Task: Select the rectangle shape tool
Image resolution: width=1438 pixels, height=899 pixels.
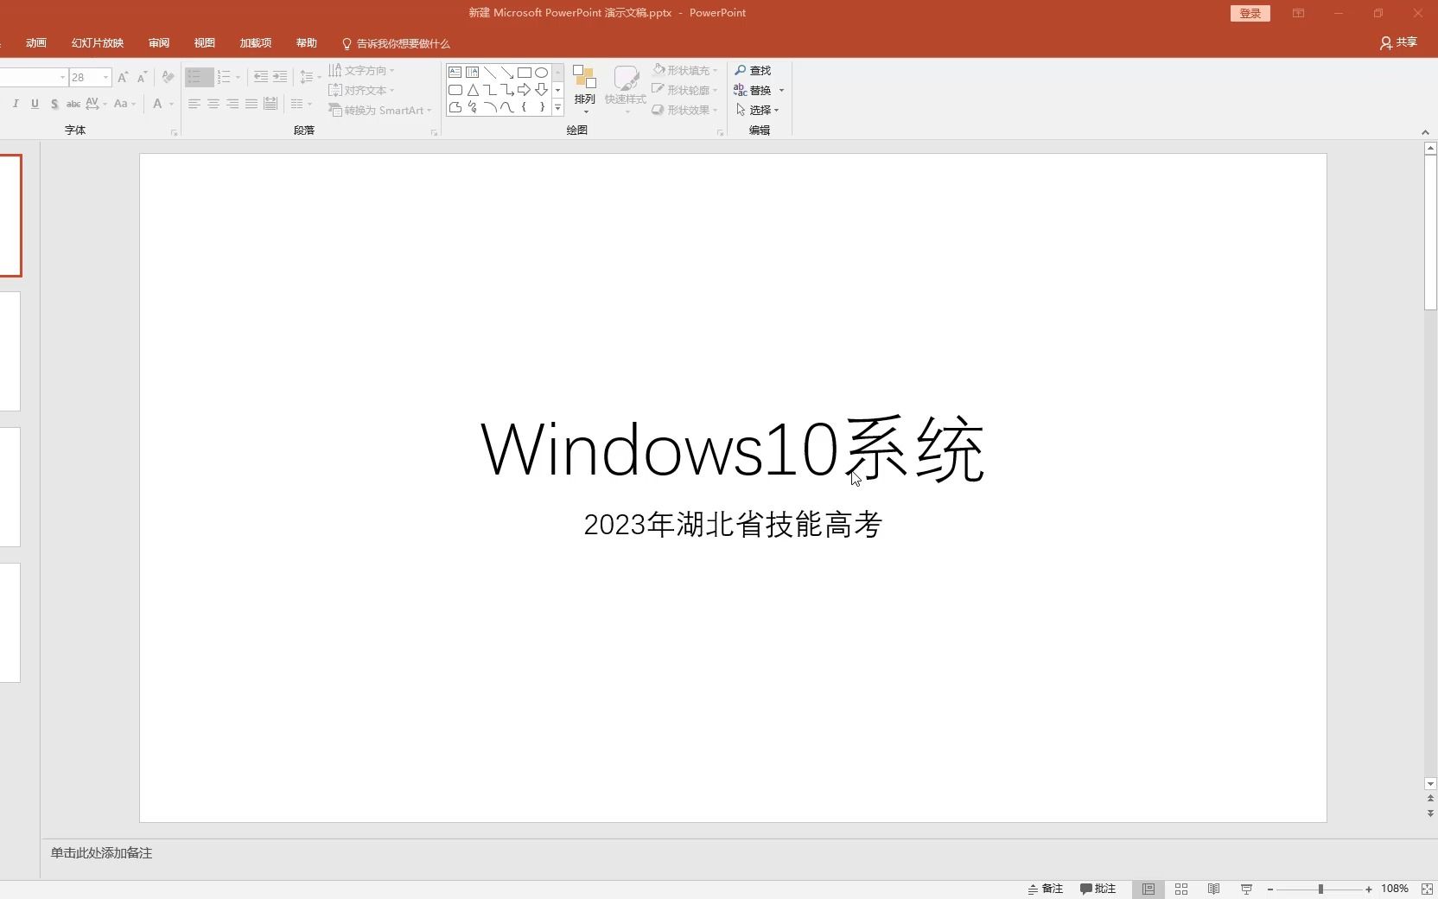Action: [525, 73]
